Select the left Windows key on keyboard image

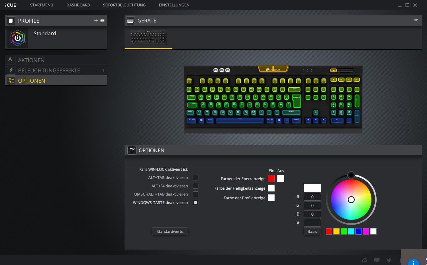coord(201,120)
